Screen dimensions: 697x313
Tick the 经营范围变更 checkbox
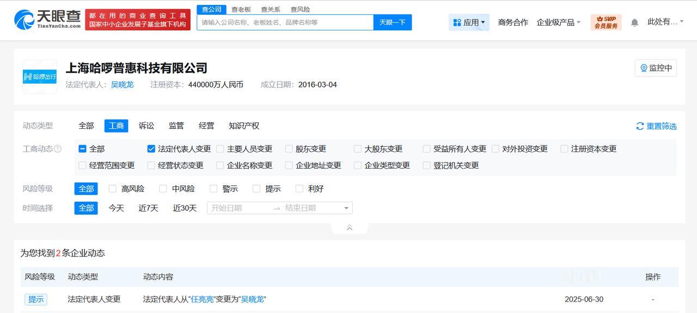[x=83, y=165]
